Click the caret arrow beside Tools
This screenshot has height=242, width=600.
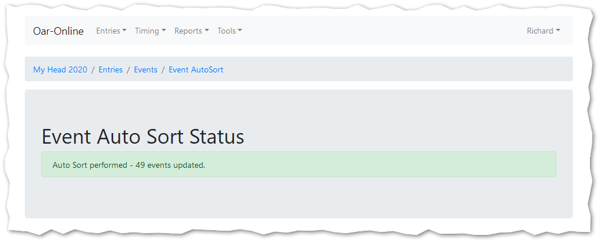(x=240, y=31)
